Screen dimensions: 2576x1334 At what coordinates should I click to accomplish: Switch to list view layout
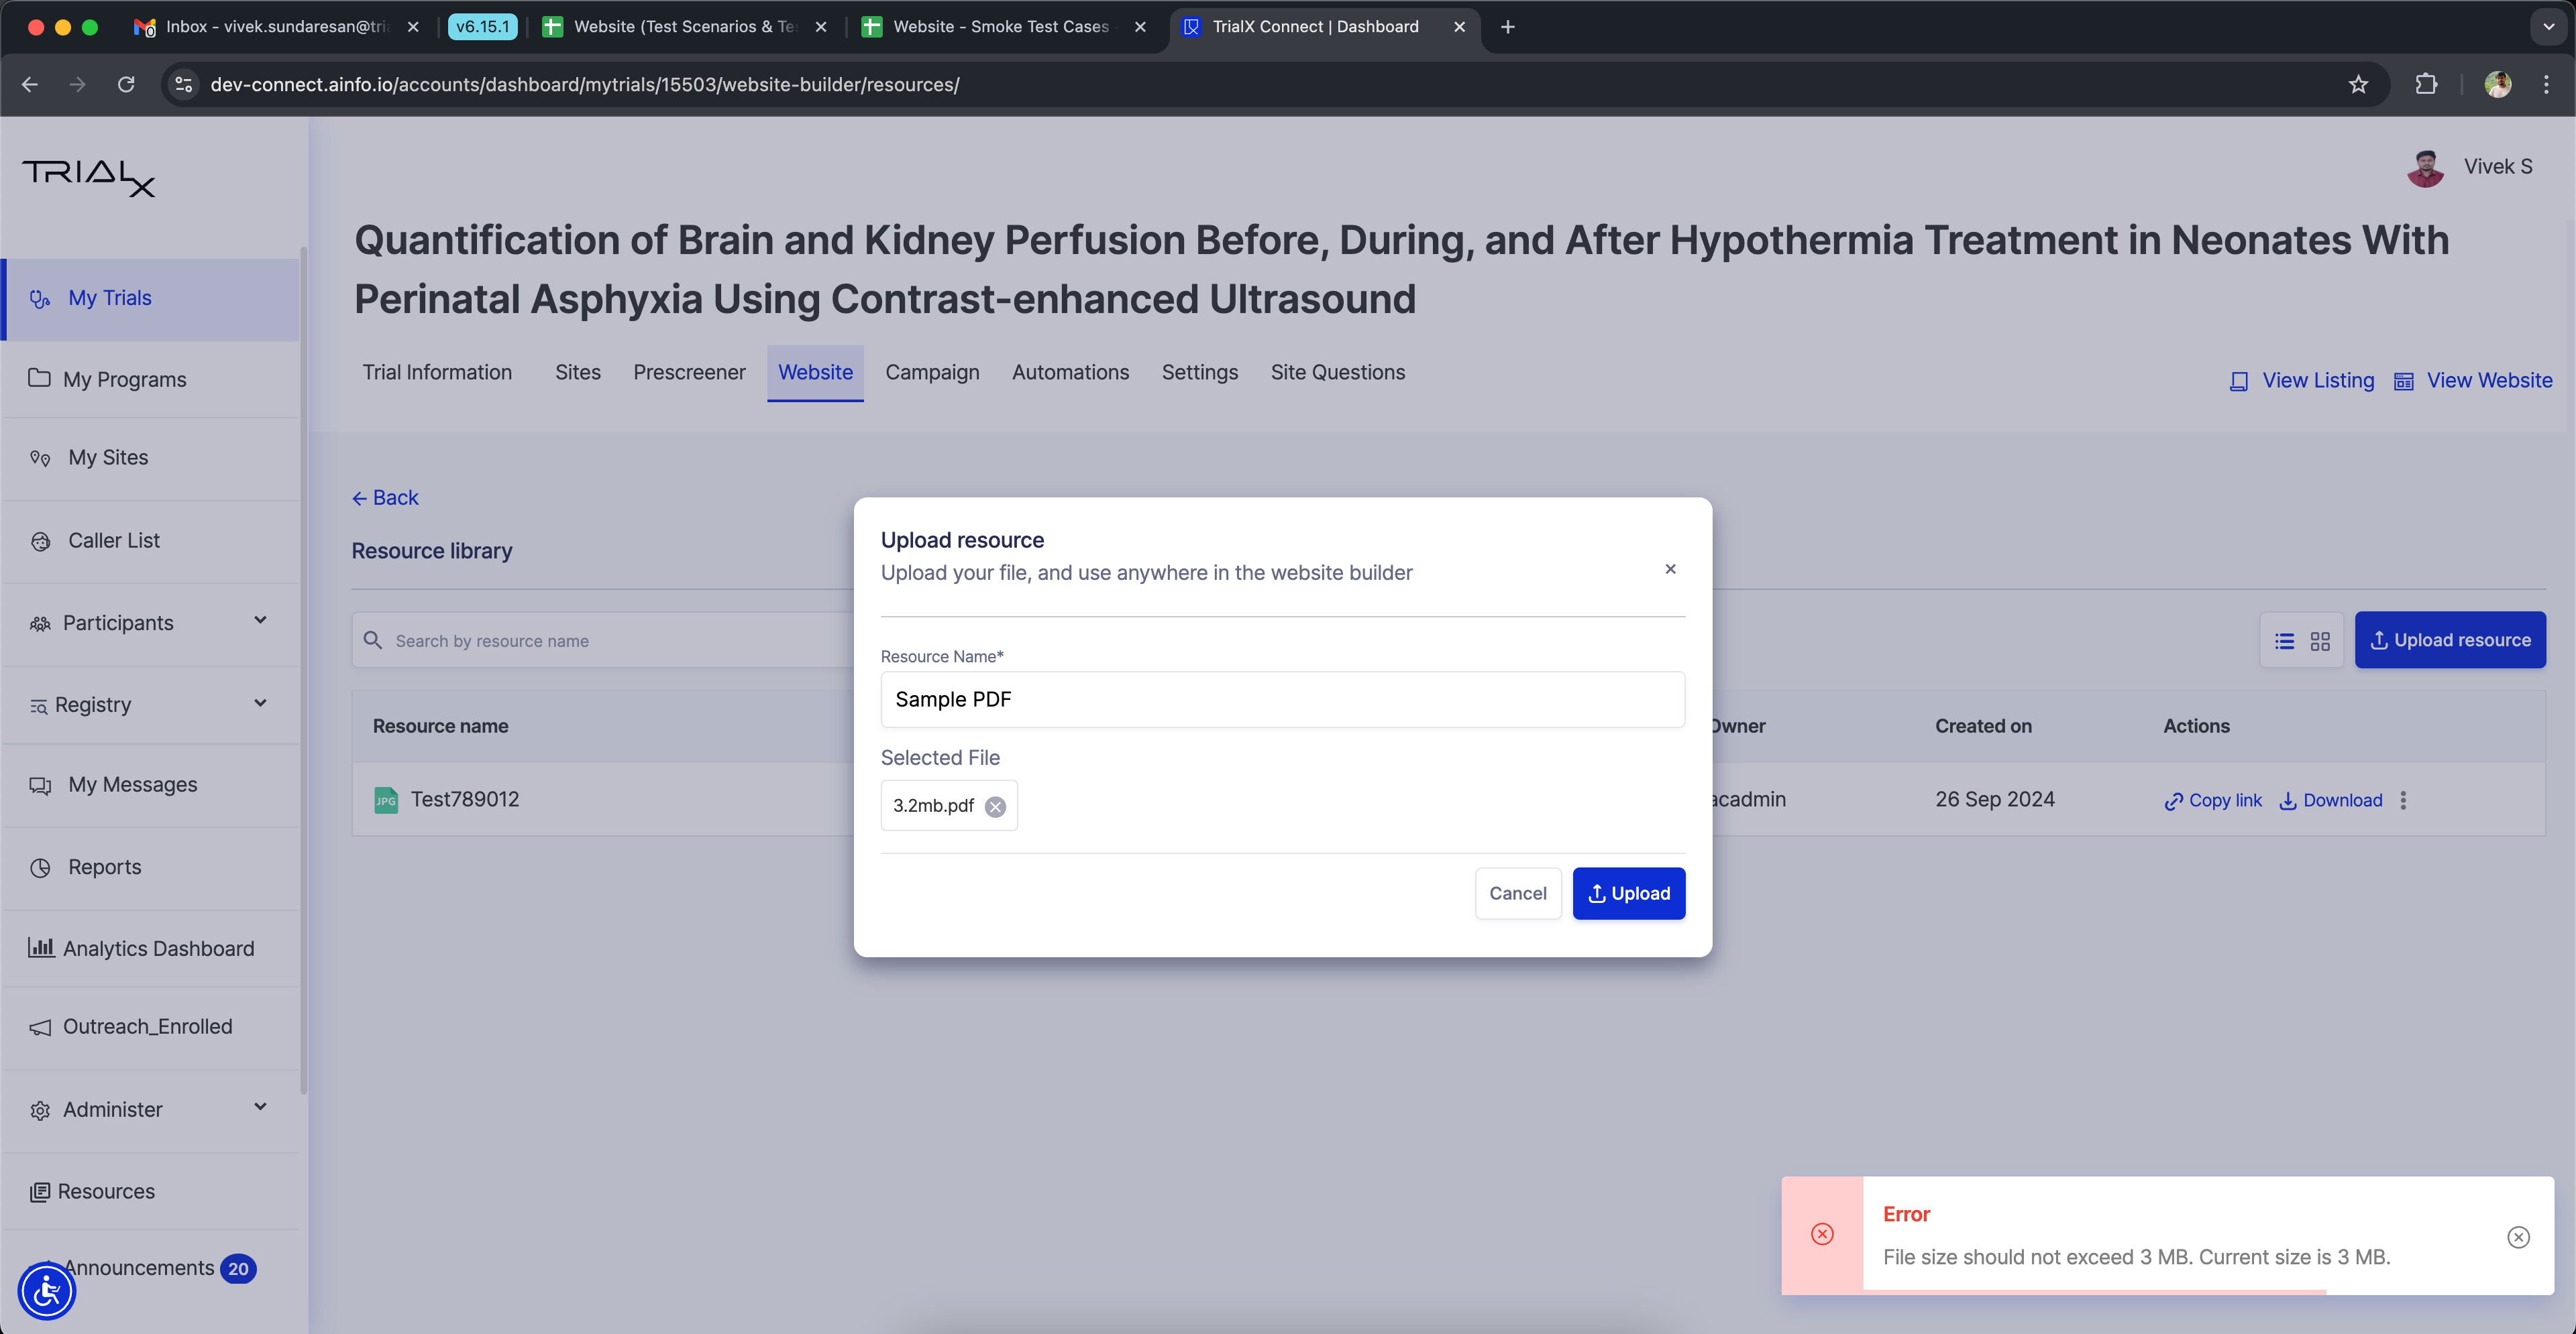[2284, 642]
